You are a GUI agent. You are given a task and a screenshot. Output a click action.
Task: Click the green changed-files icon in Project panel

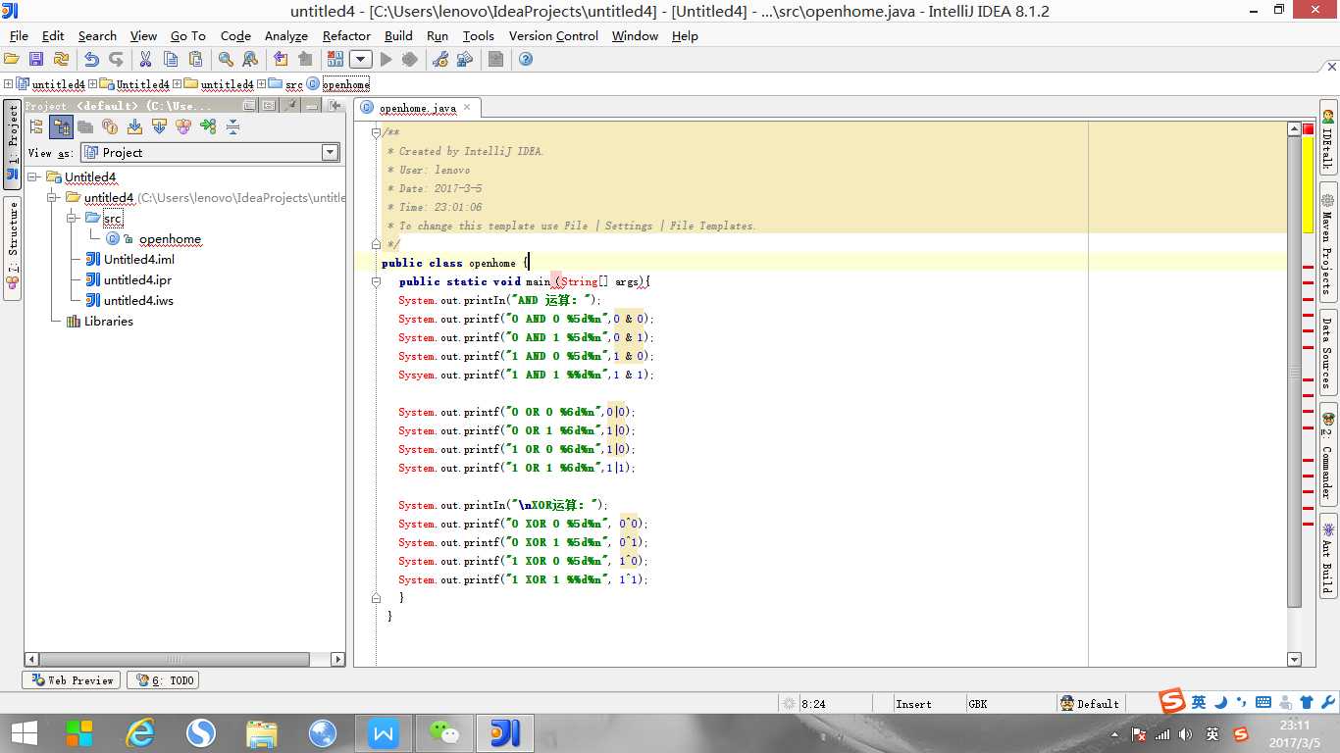208,126
